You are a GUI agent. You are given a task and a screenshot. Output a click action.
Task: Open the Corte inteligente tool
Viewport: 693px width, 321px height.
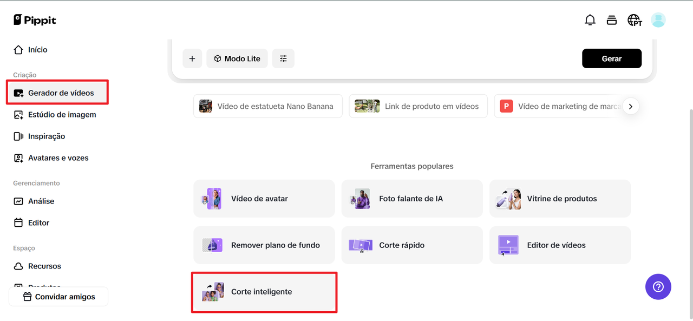pyautogui.click(x=264, y=292)
